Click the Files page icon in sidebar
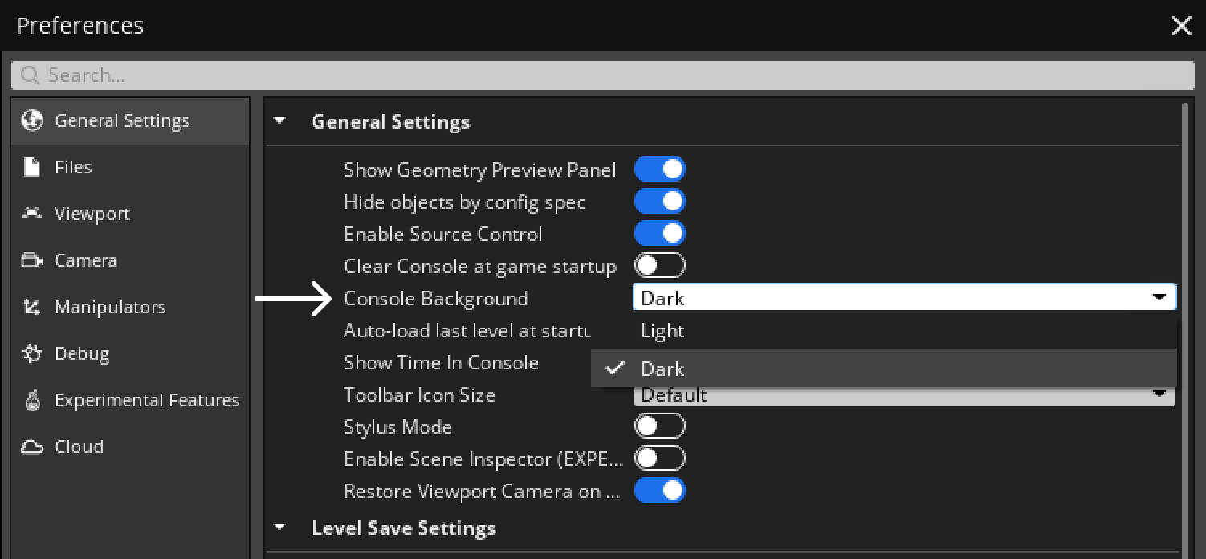Viewport: 1206px width, 559px height. (x=31, y=166)
